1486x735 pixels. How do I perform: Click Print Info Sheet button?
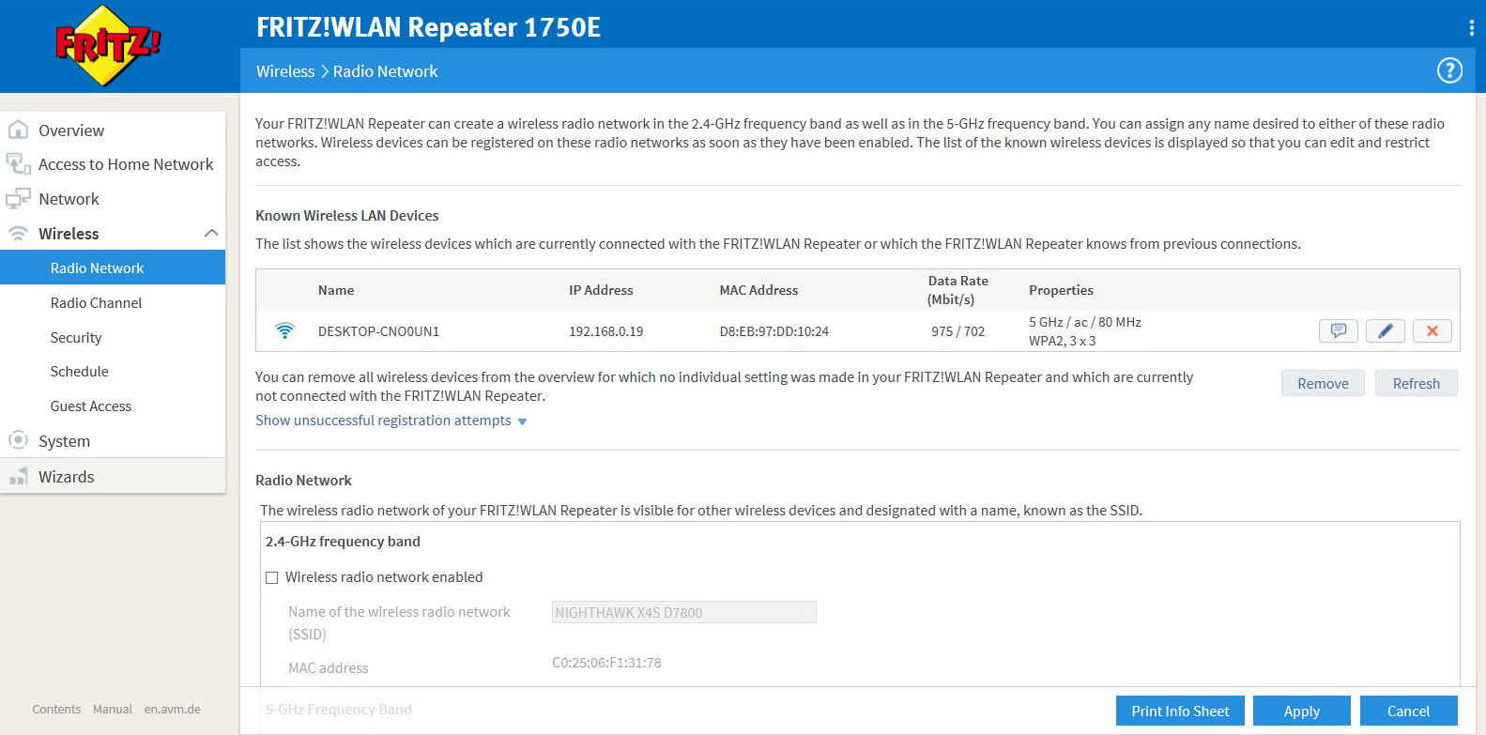(1180, 711)
